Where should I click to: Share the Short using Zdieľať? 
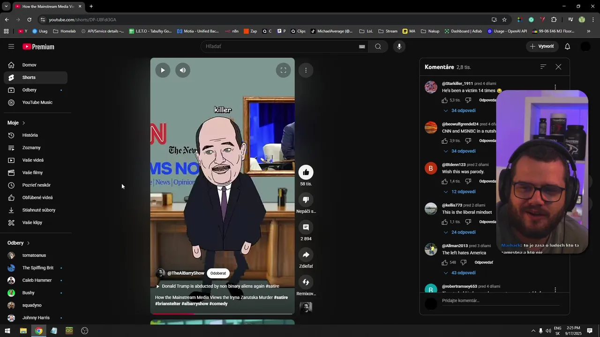pyautogui.click(x=306, y=255)
